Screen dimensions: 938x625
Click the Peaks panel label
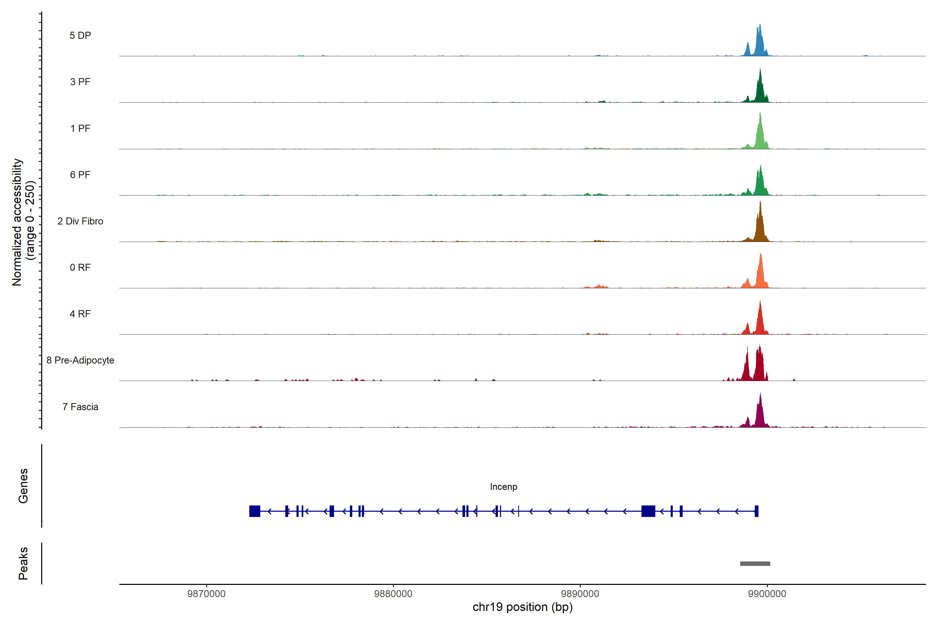pos(23,563)
